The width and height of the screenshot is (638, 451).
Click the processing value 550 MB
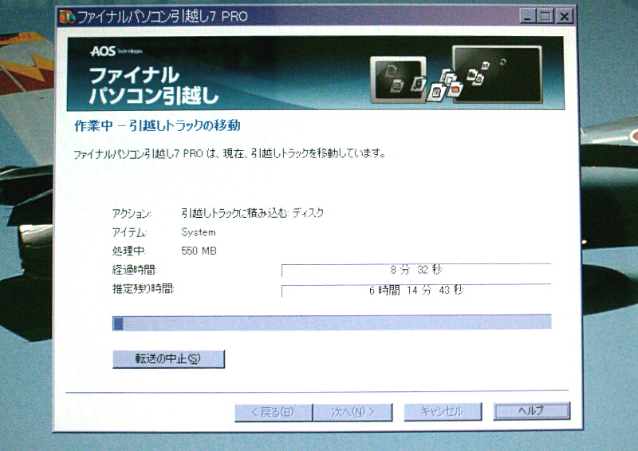(x=199, y=251)
